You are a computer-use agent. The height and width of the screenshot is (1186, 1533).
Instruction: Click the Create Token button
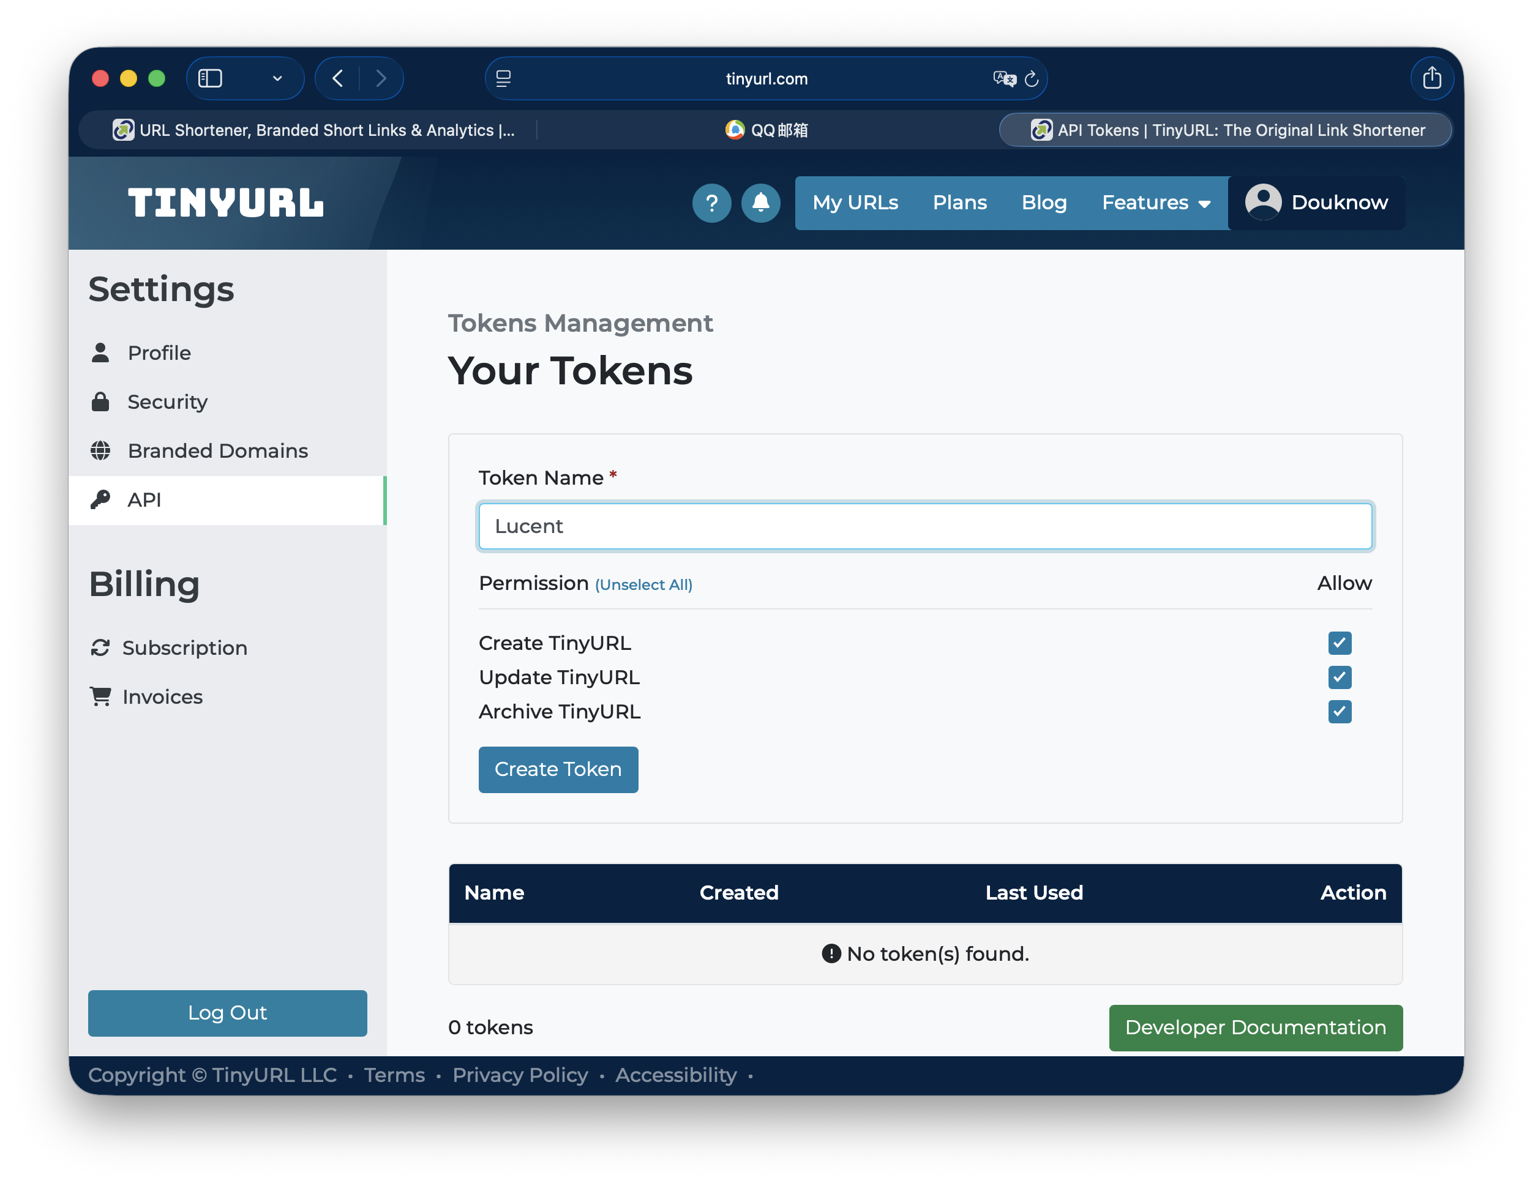click(558, 769)
